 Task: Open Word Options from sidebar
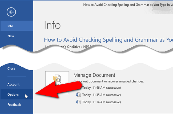pyautogui.click(x=17, y=95)
